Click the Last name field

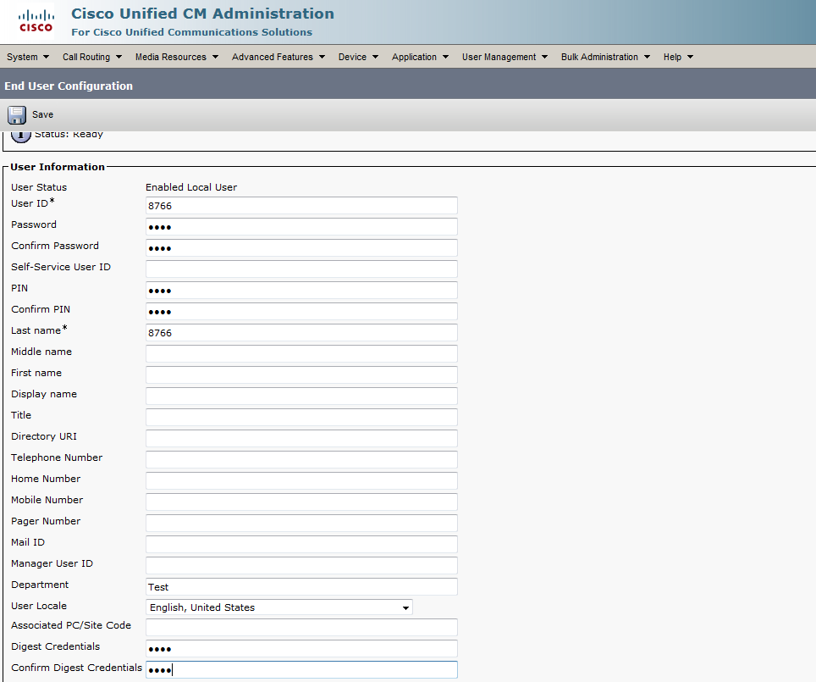tap(301, 332)
